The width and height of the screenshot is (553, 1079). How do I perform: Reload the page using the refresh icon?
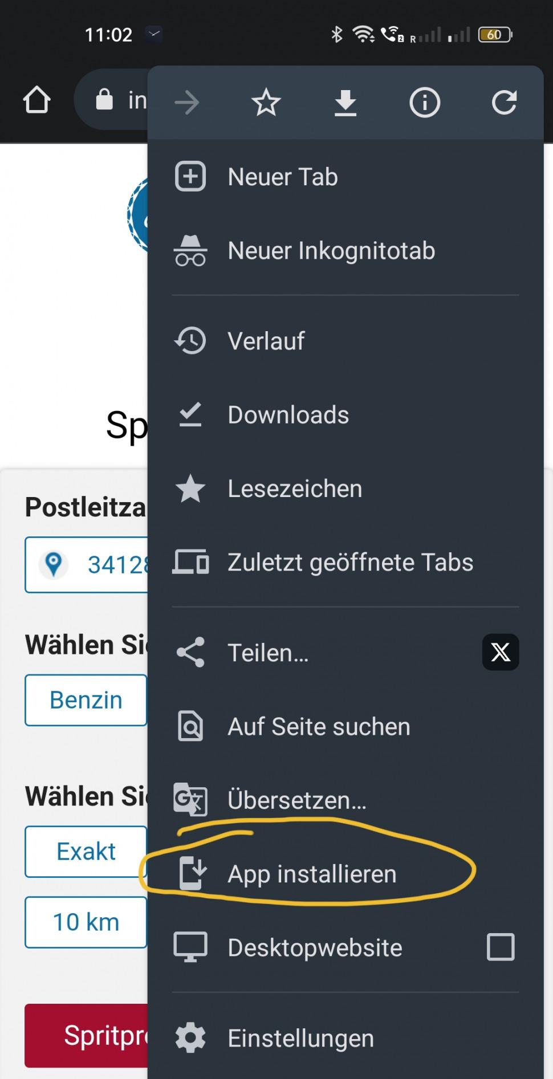[x=504, y=103]
